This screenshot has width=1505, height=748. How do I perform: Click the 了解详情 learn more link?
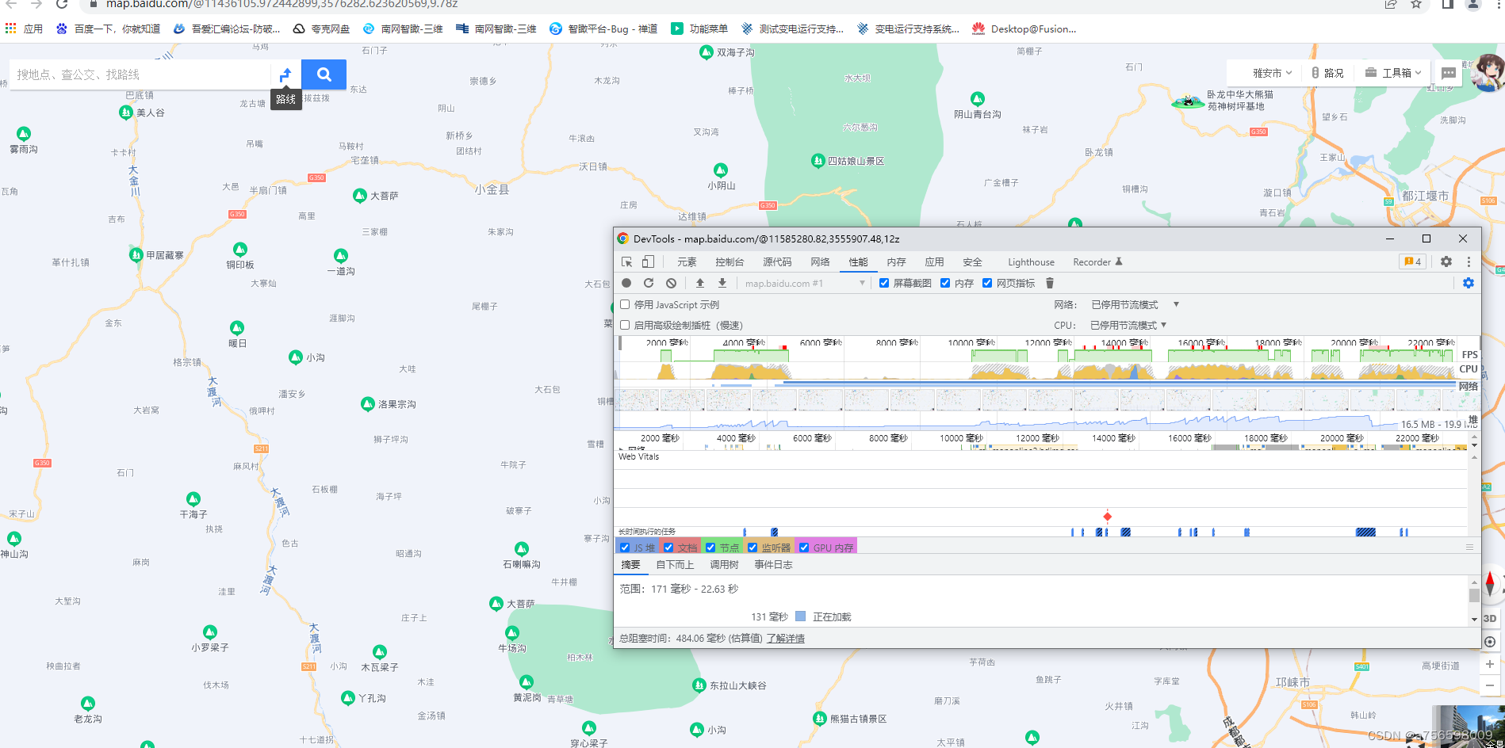click(786, 638)
